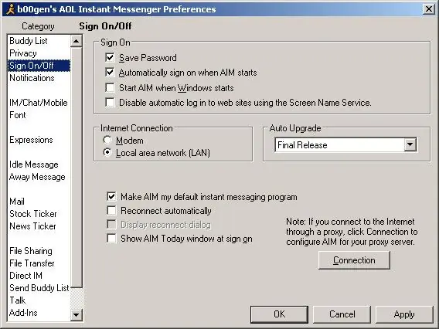439x329 pixels.
Task: Uncheck the Save Password checkbox
Action: coord(110,58)
